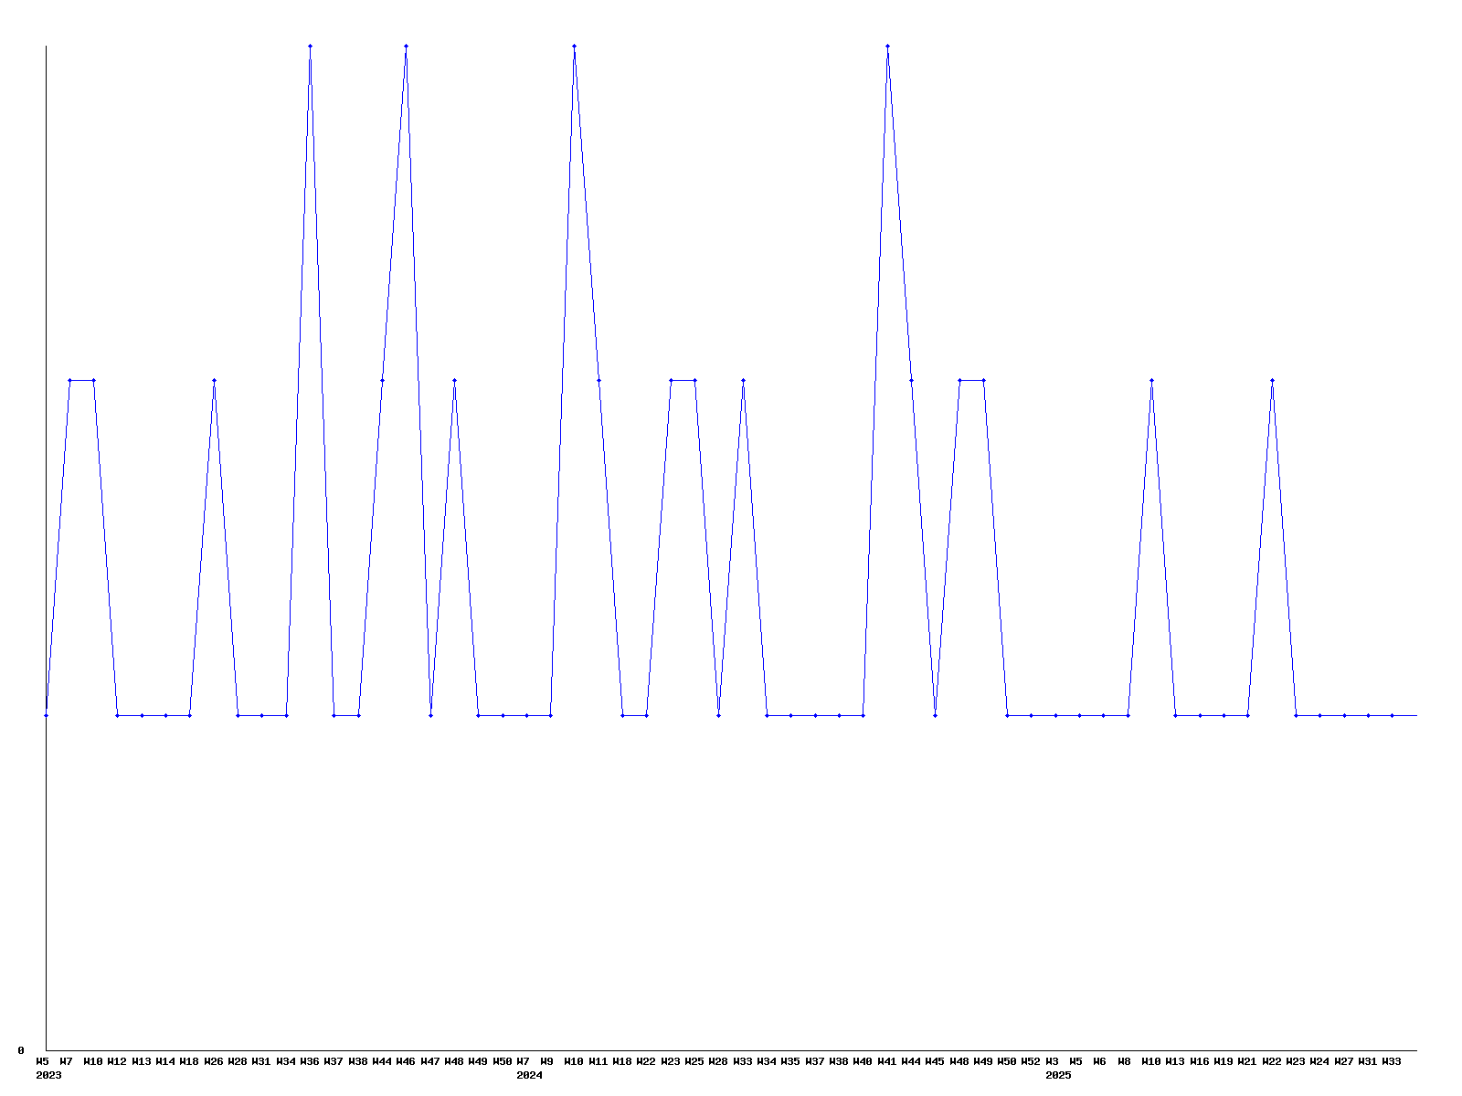Select the low data point above W45
This screenshot has width=1462, height=1096.
[x=935, y=715]
